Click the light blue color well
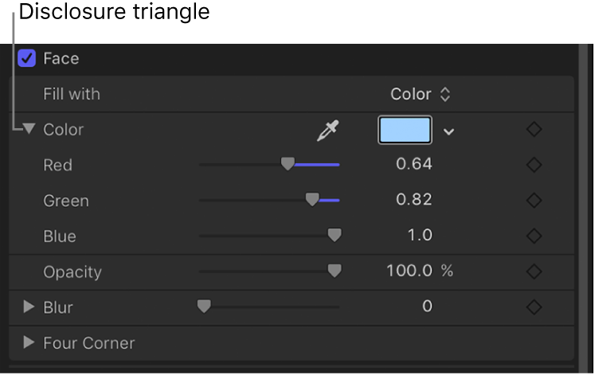The width and height of the screenshot is (595, 375). (405, 131)
